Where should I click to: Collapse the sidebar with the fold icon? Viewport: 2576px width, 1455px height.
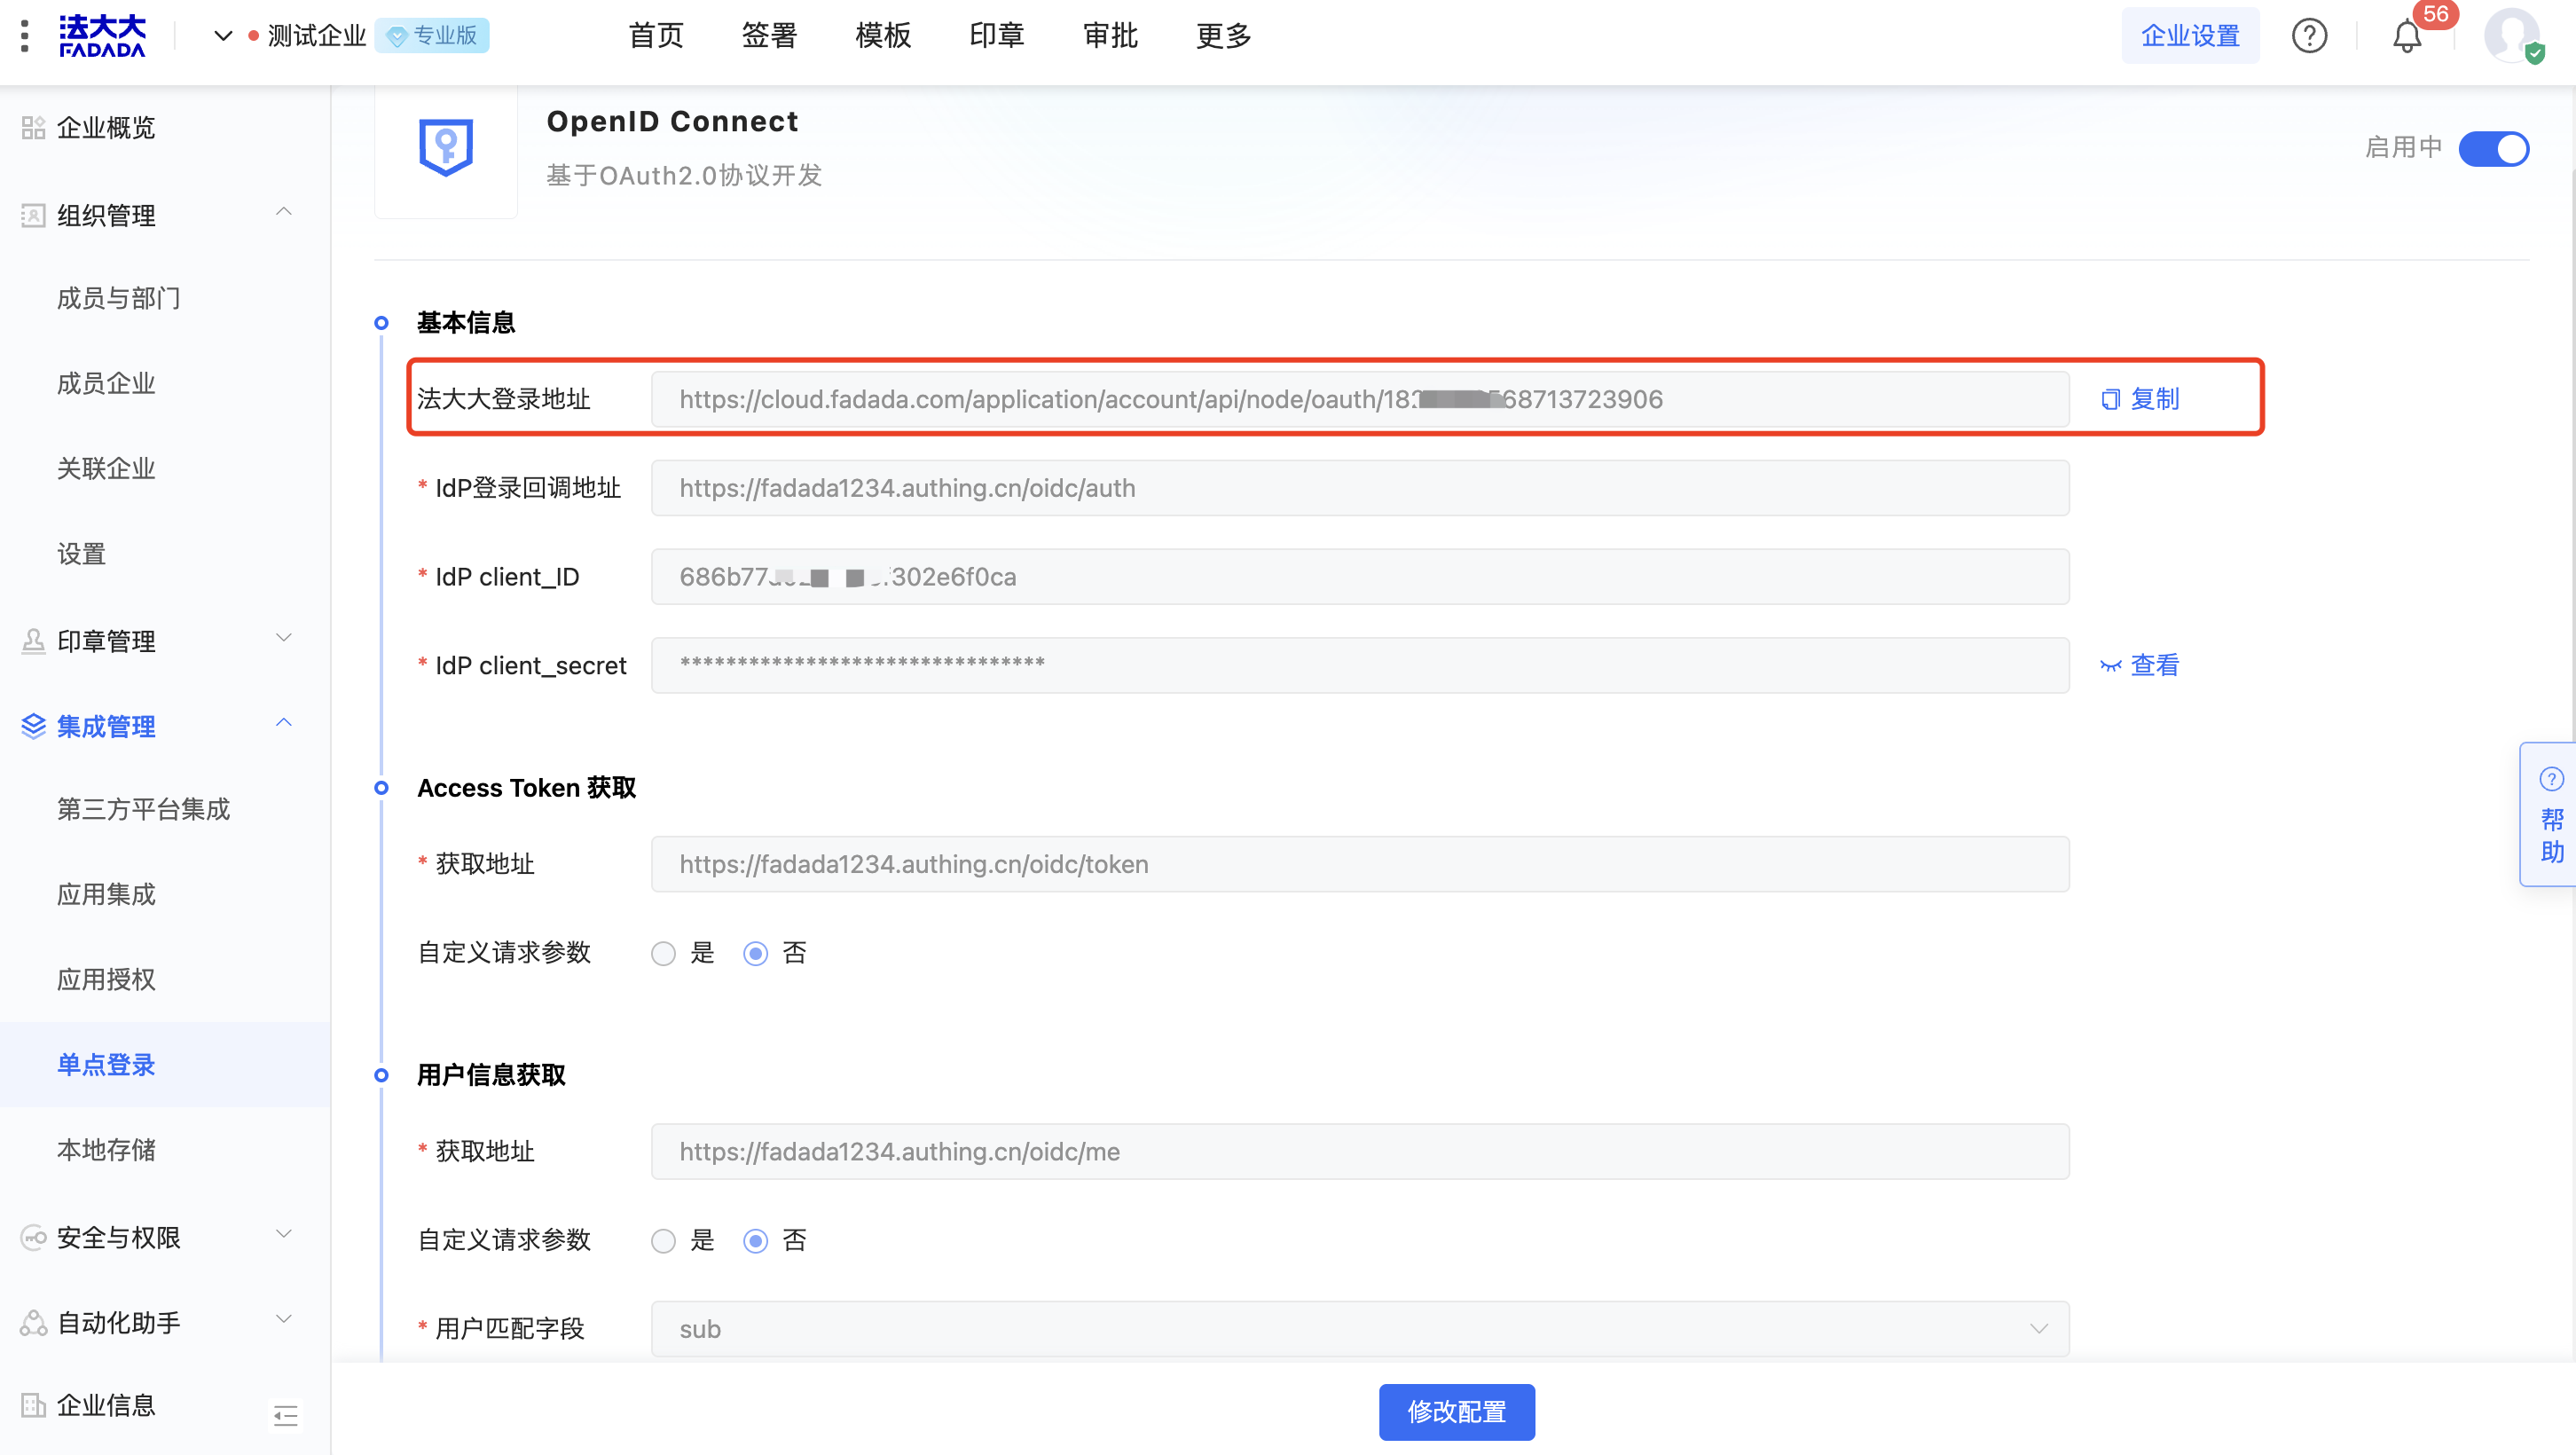click(286, 1415)
